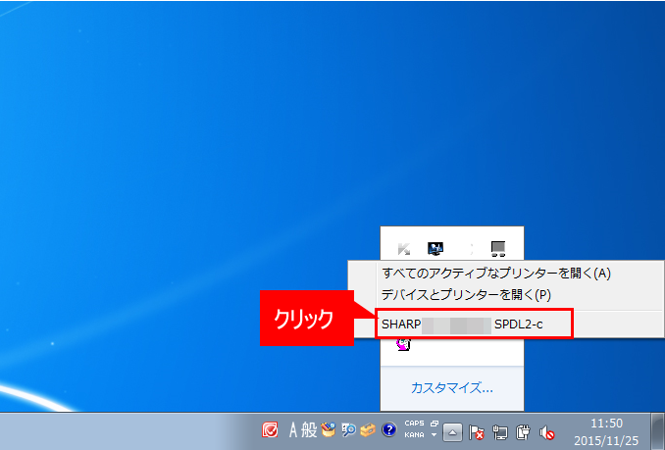
Task: Open Action Center flag icon
Action: [477, 430]
